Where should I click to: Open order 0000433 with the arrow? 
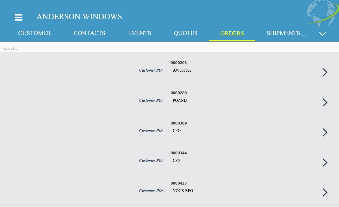pos(325,192)
